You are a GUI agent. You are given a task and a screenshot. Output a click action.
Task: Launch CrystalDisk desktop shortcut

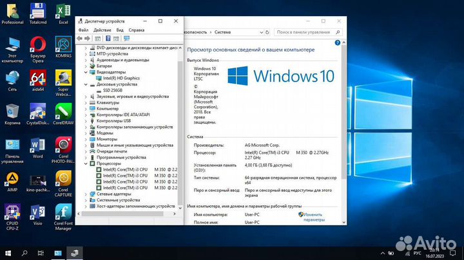(38, 114)
